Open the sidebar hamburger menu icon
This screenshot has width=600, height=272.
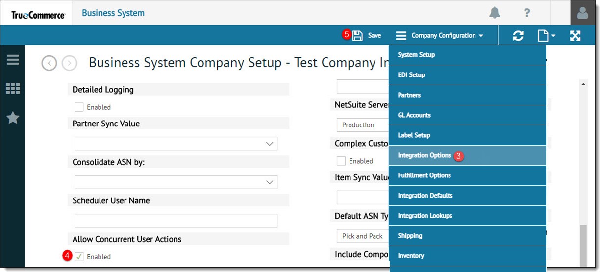[x=13, y=60]
